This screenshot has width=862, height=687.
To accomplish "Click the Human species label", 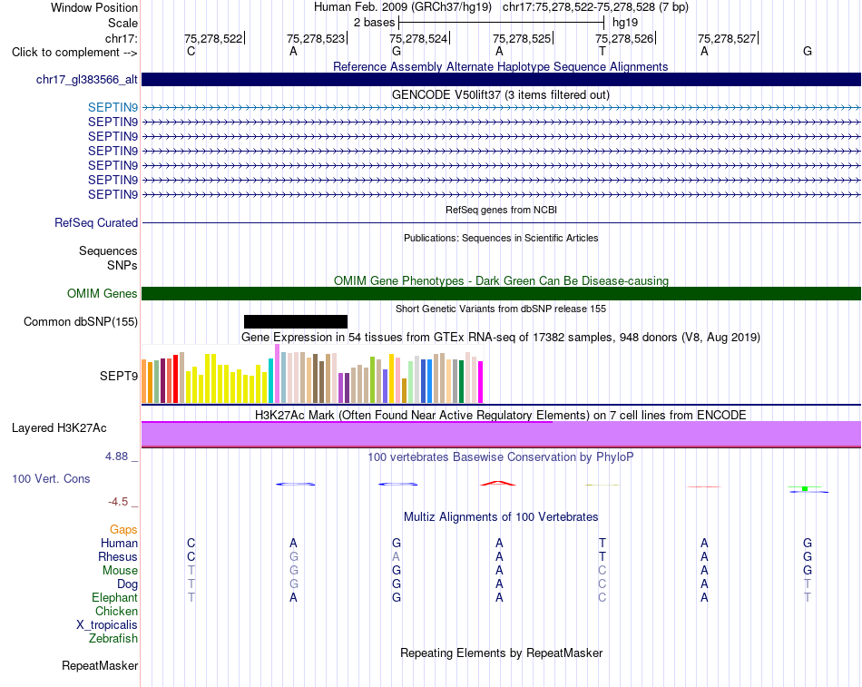I will [x=119, y=543].
